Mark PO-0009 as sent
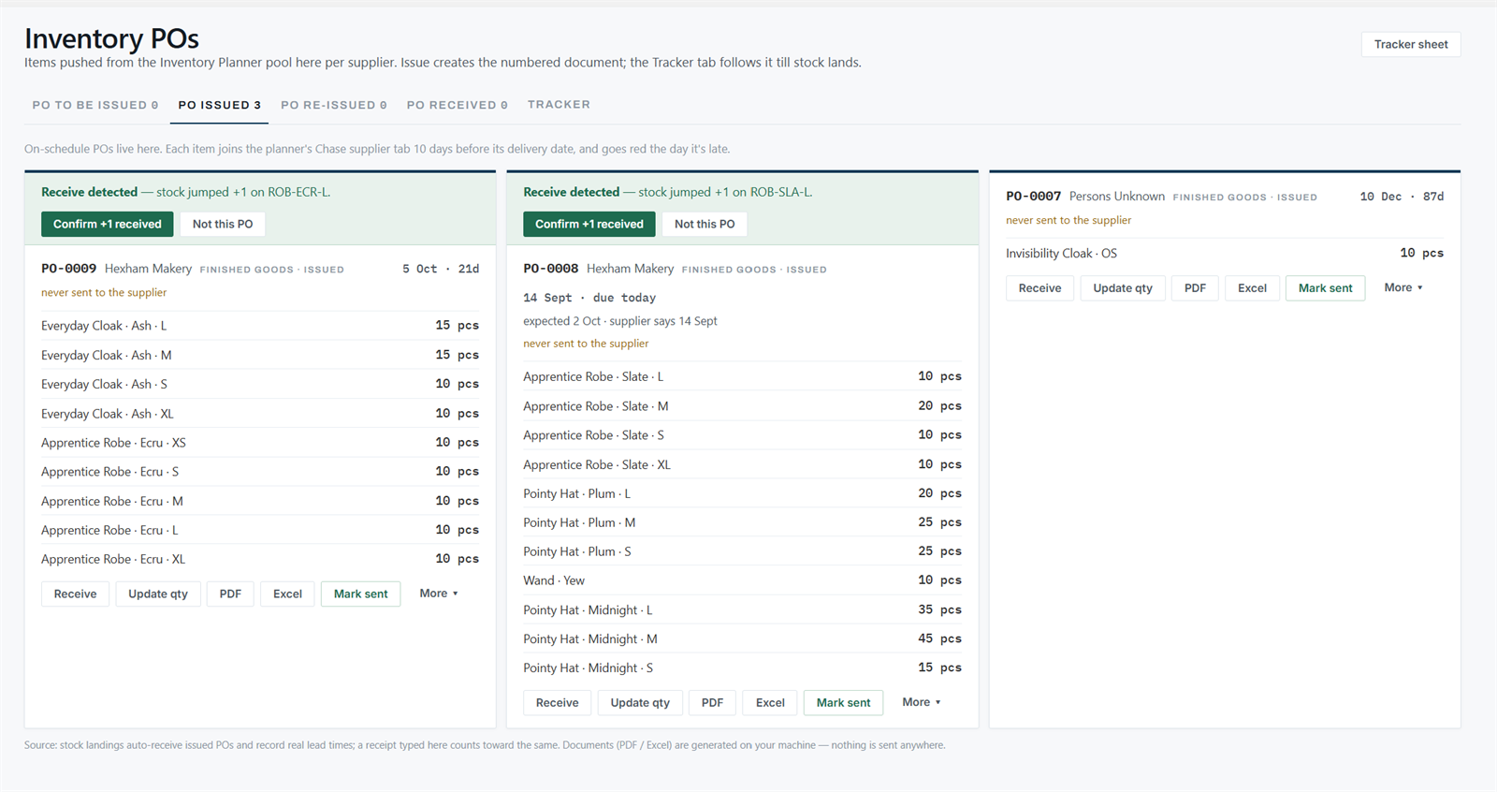This screenshot has width=1497, height=792. [x=361, y=594]
